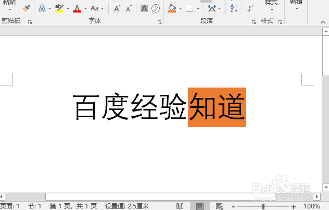Click the 节: 1 status bar entry
Image resolution: width=329 pixels, height=210 pixels.
[35, 206]
